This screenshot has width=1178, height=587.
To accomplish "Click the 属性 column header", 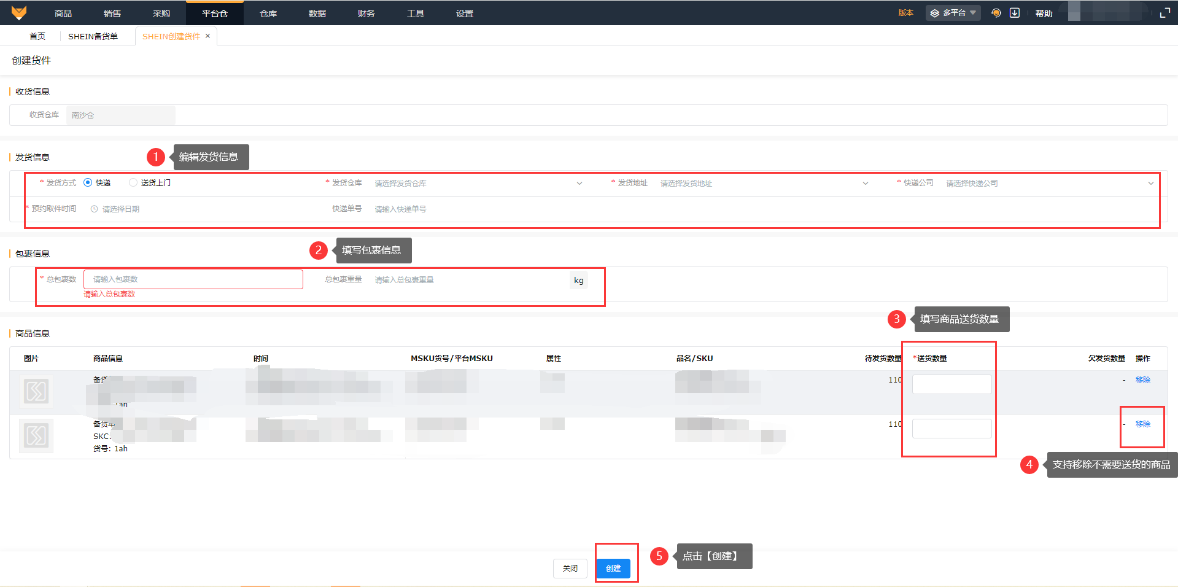I will (554, 359).
